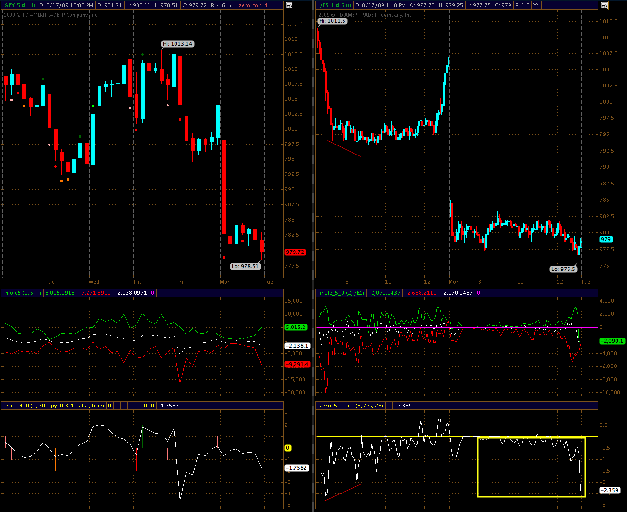The image size is (627, 512).
Task: Select the /ES 1 d 5 m symbol label
Action: click(336, 5)
